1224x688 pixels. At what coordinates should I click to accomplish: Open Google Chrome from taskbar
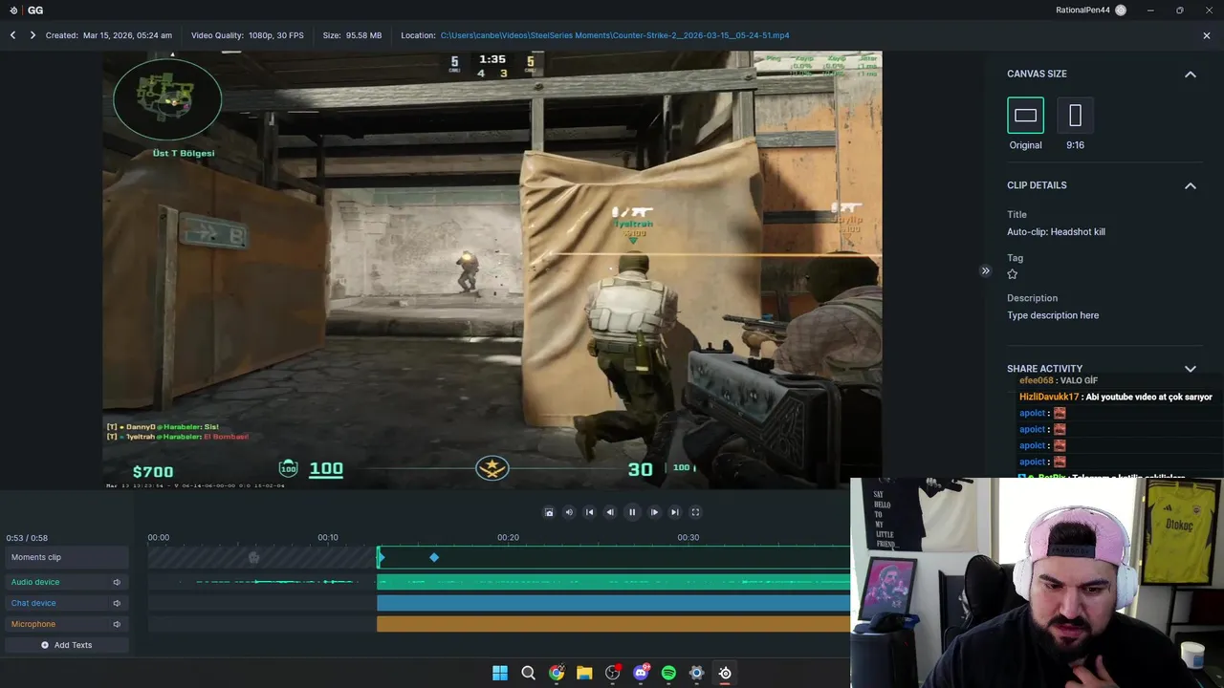557,673
